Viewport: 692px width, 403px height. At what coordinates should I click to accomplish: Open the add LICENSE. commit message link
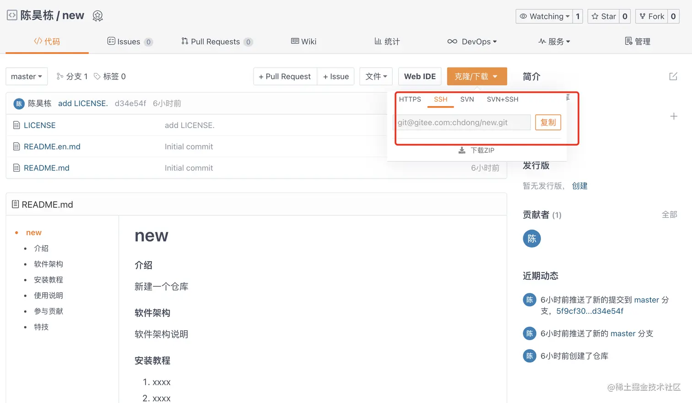[x=83, y=103]
